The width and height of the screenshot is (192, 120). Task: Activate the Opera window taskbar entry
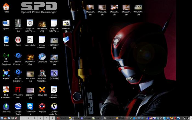click(x=62, y=118)
